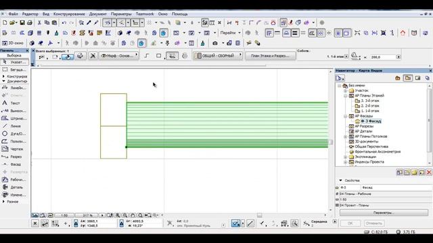Viewport: 433px width, 243px height.
Task: Click the Print icon in the toolbar
Action: 30,23
